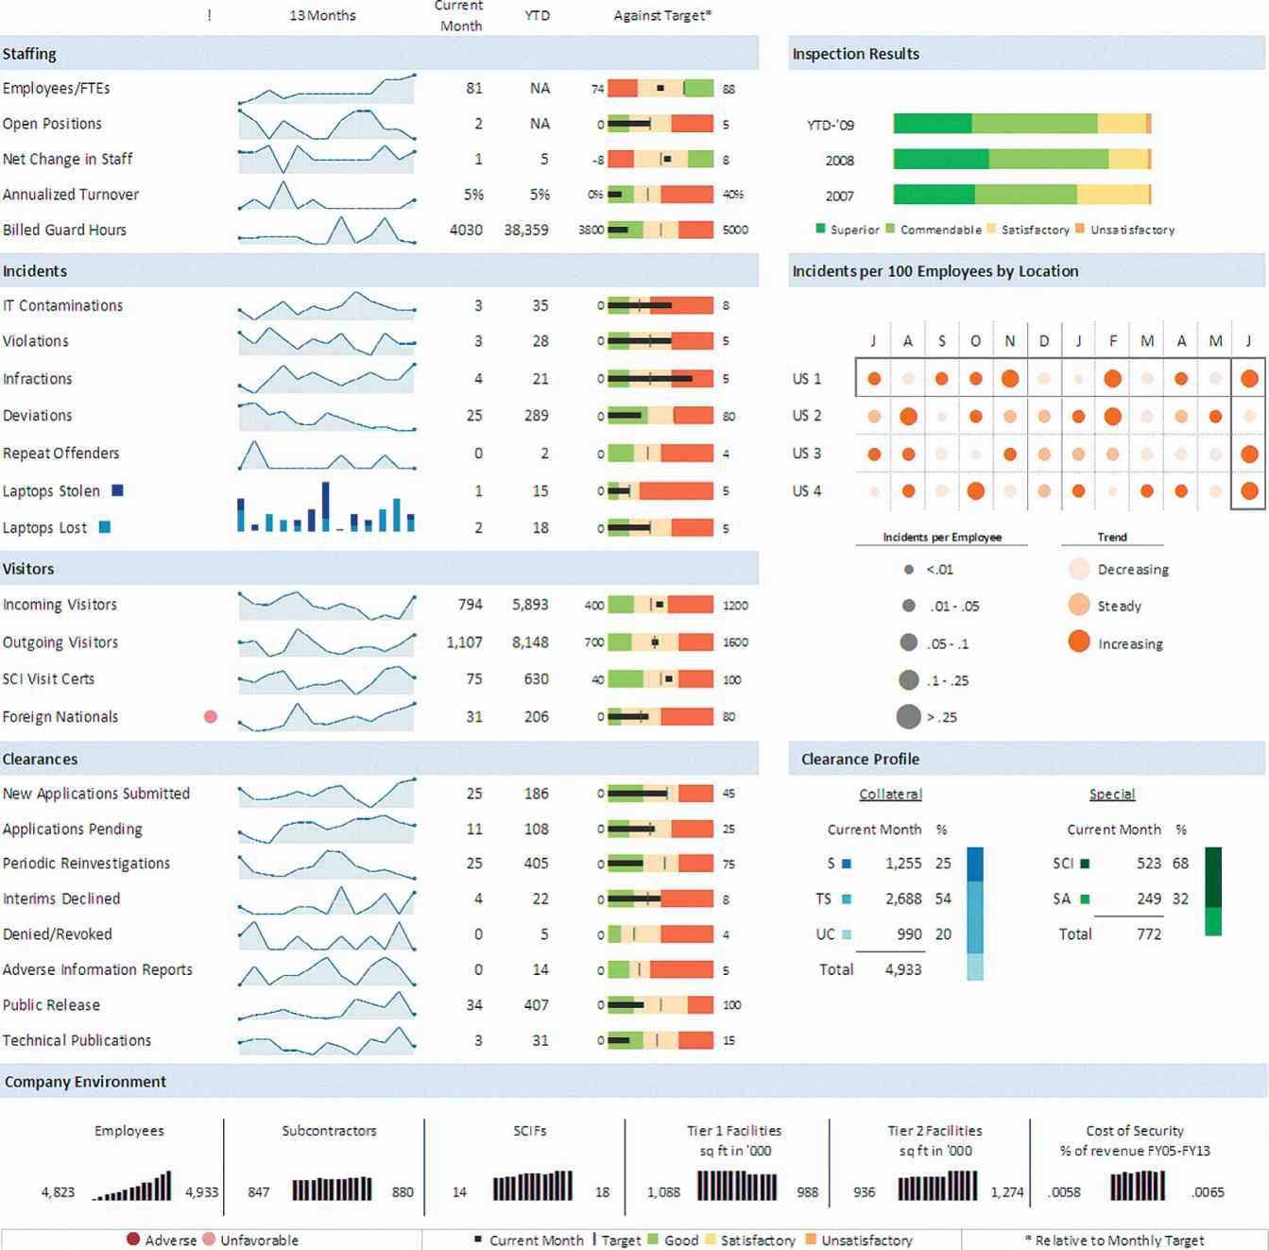
Task: Click the US 2 February incident bubble
Action: (1113, 416)
